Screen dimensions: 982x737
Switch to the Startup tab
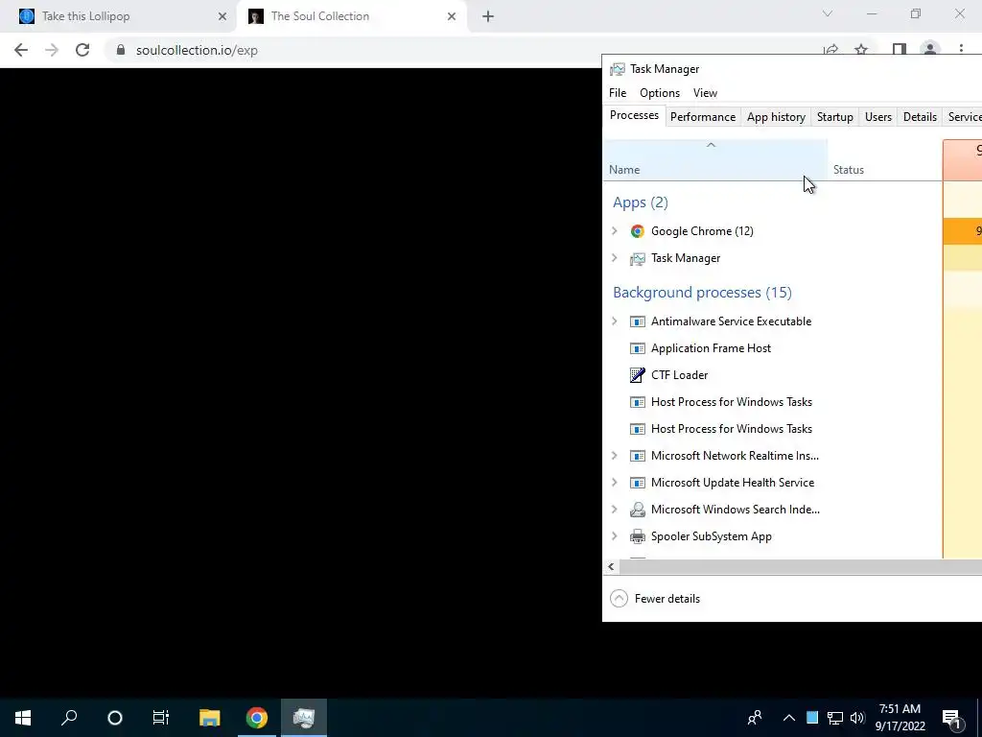click(x=835, y=116)
